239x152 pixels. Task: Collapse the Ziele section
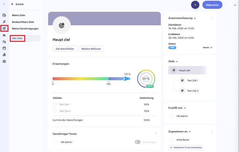pyautogui.click(x=177, y=62)
